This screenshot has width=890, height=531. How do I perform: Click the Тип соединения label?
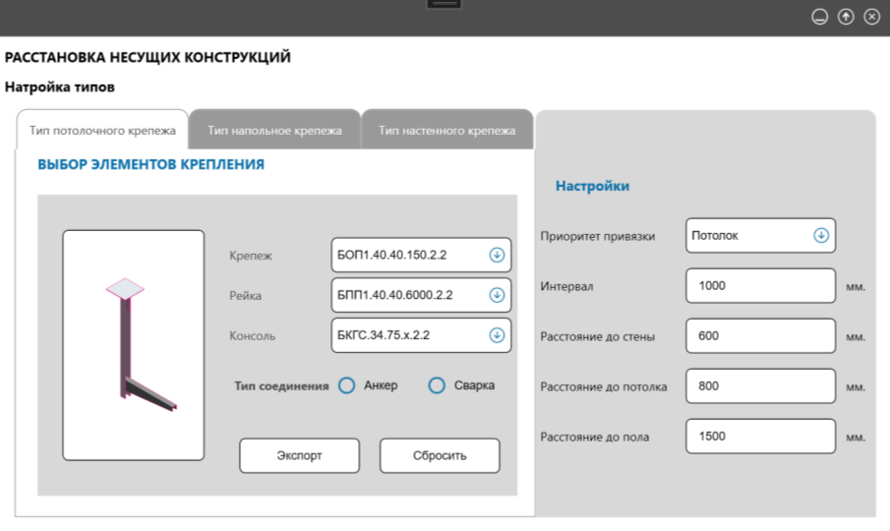pyautogui.click(x=281, y=385)
